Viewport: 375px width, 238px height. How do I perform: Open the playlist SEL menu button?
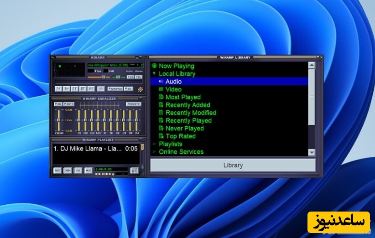coord(78,171)
